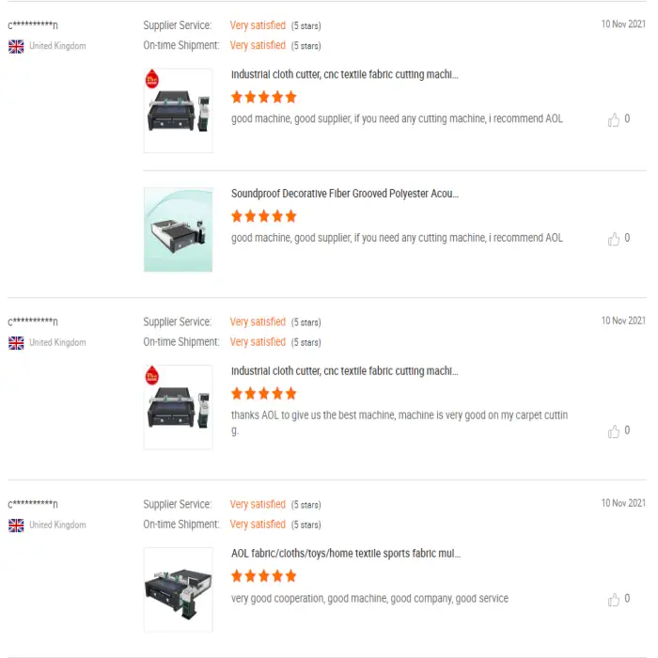Like the first industrial cloth cutter review
Image resolution: width=658 pixels, height=658 pixels.
pos(614,119)
